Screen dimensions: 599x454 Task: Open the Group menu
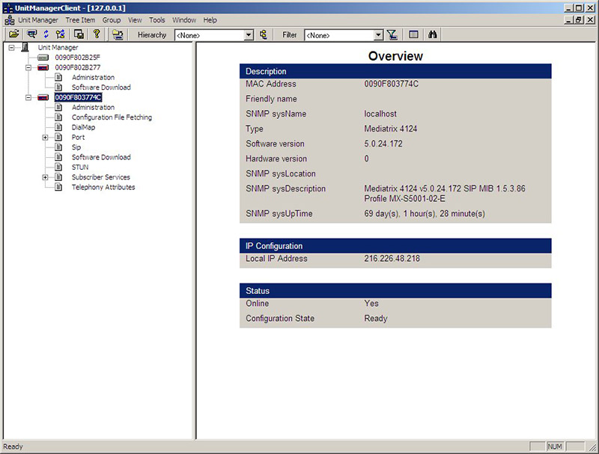tap(111, 20)
